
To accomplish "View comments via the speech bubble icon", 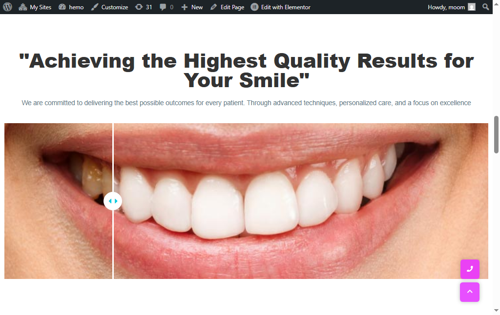I will pyautogui.click(x=166, y=7).
